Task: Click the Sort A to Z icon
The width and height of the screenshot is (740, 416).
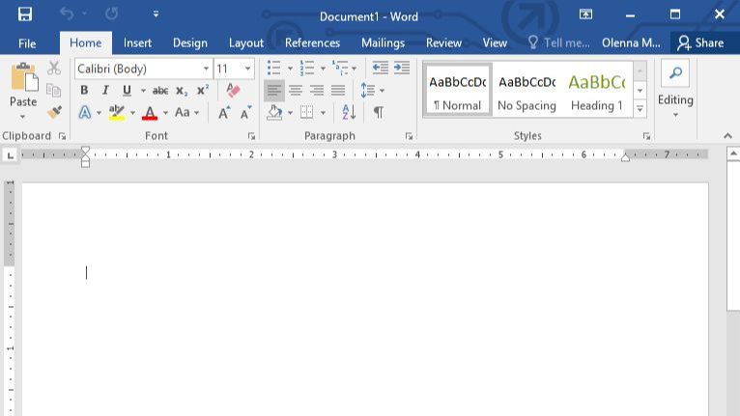Action: [349, 113]
